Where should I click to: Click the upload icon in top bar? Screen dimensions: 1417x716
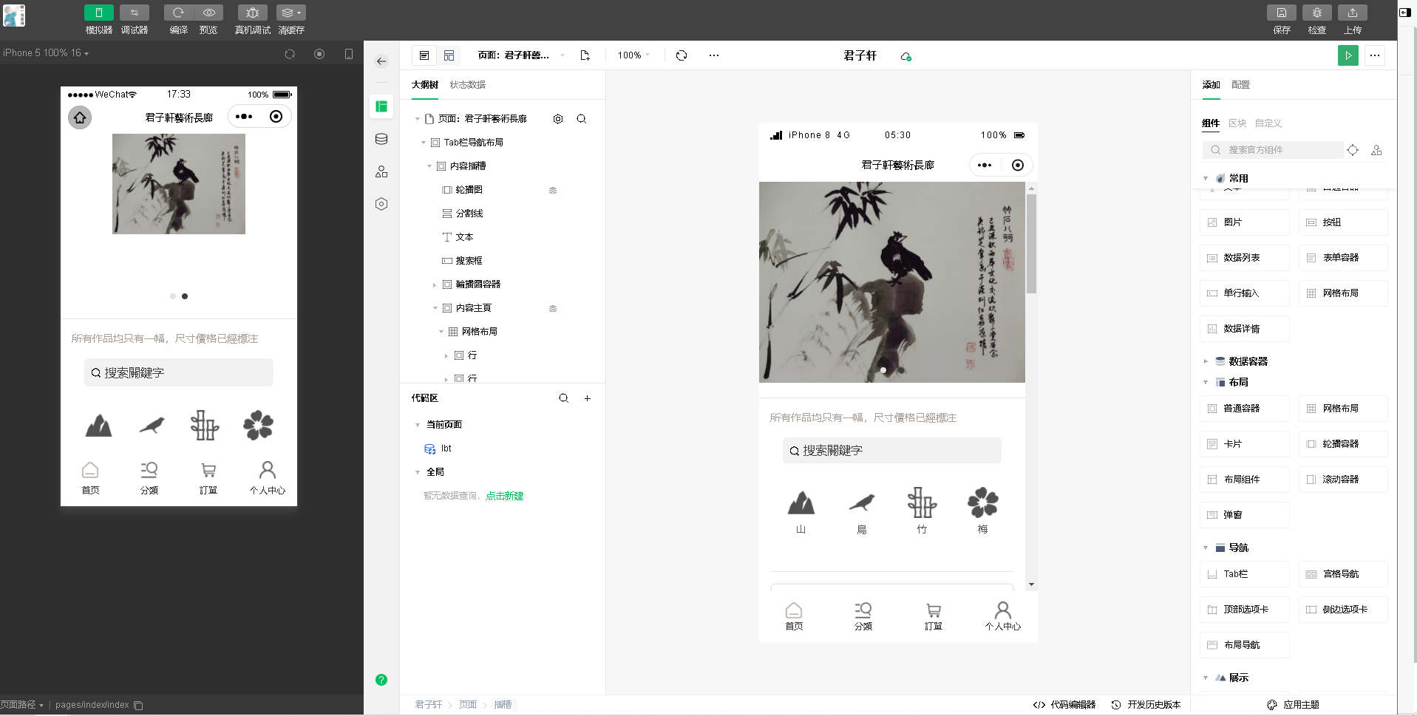tap(1353, 13)
